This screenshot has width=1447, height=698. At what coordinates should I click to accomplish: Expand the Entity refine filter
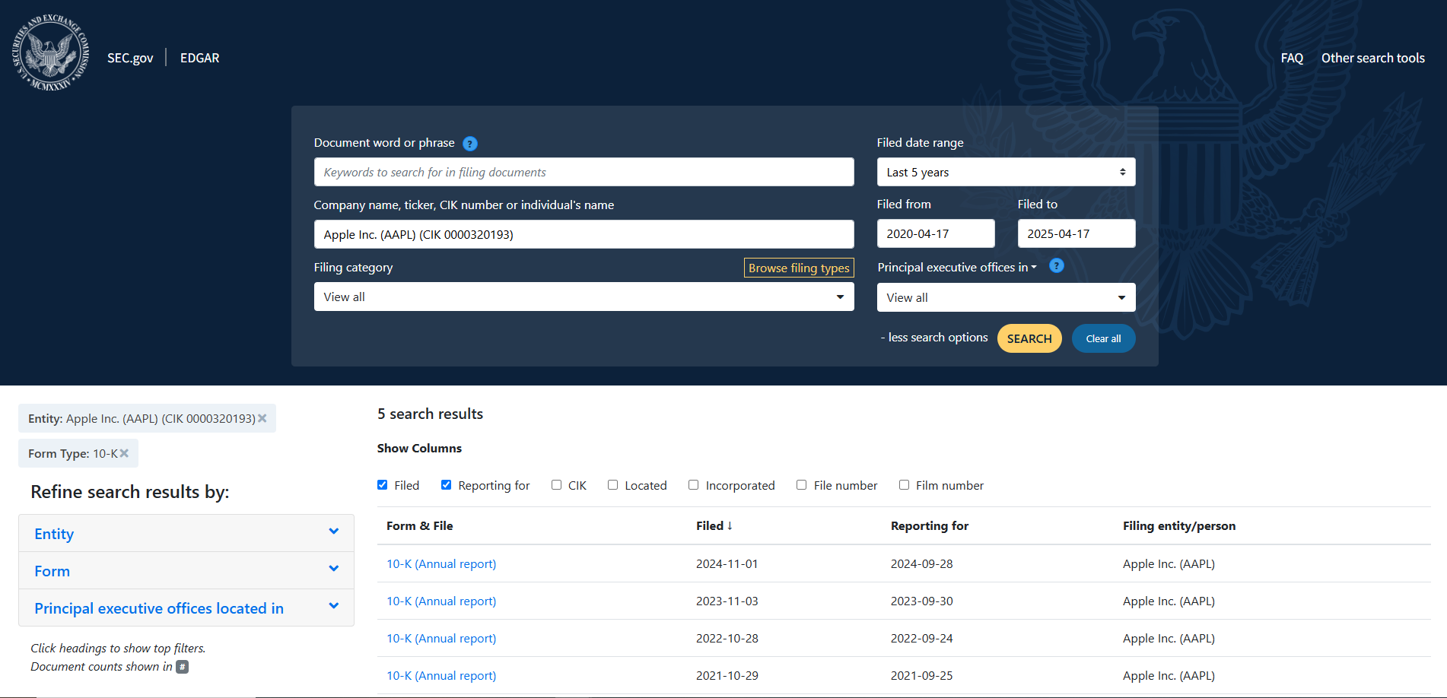[186, 533]
